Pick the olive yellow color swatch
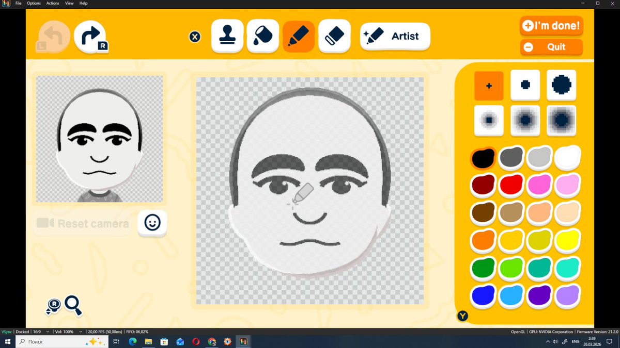Viewport: 620px width, 348px height. [539, 240]
